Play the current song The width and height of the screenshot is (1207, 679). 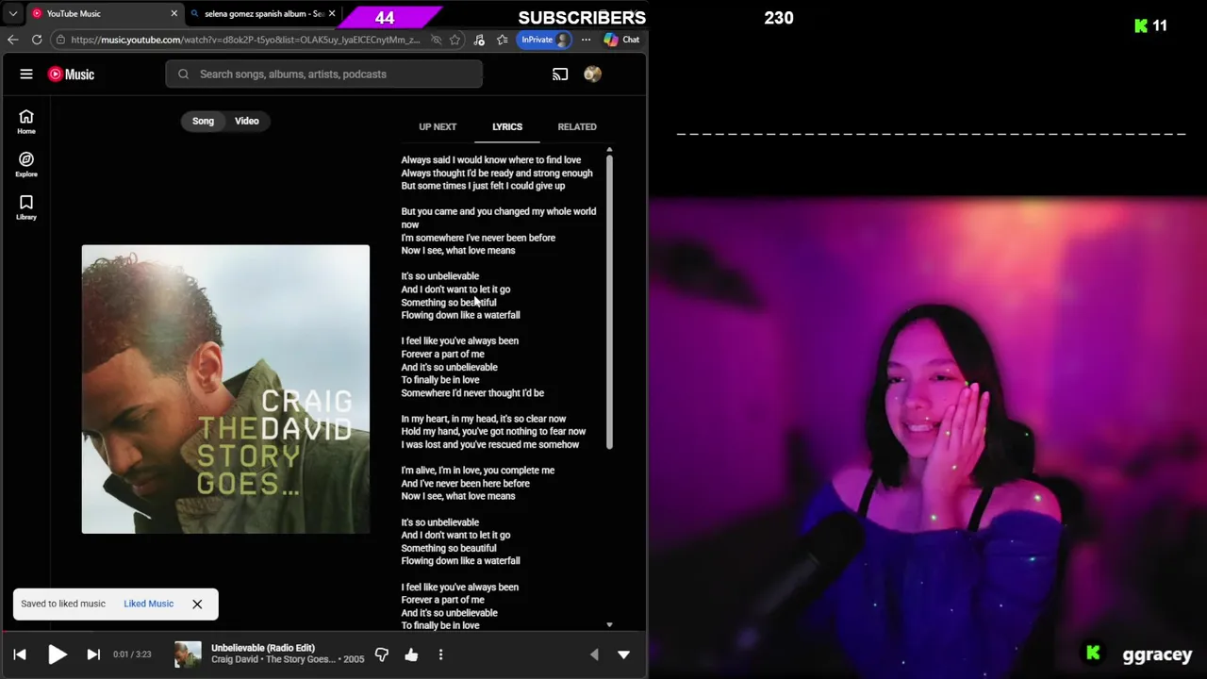[x=57, y=654]
